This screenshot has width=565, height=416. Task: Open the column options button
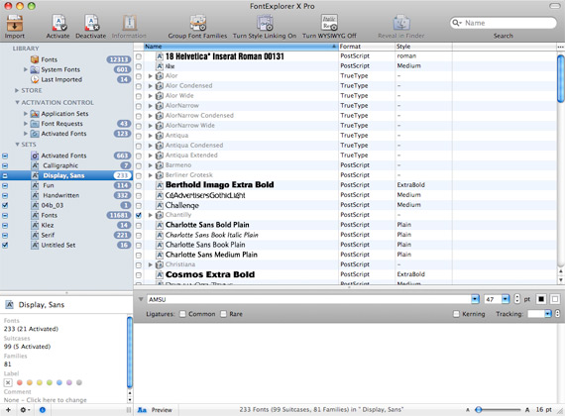pos(560,47)
